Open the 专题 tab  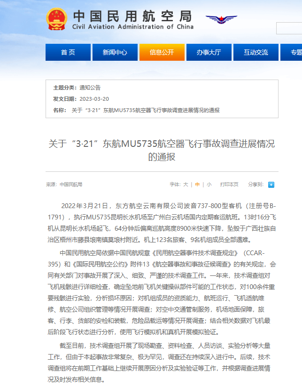[291, 52]
